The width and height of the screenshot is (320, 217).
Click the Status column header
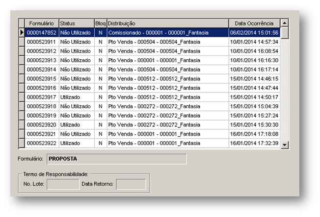tap(77, 24)
